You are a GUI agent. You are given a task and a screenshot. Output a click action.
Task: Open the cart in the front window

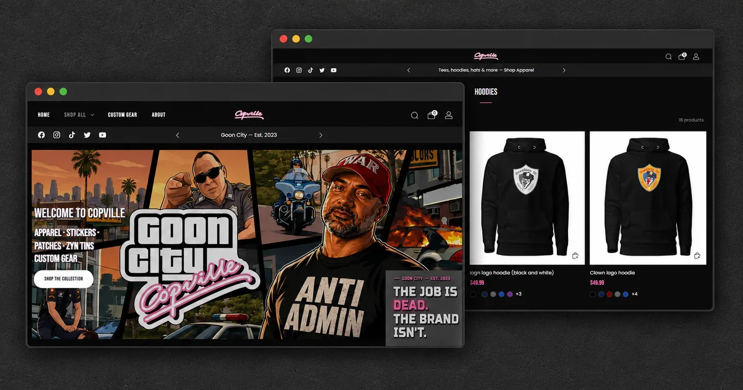[432, 115]
